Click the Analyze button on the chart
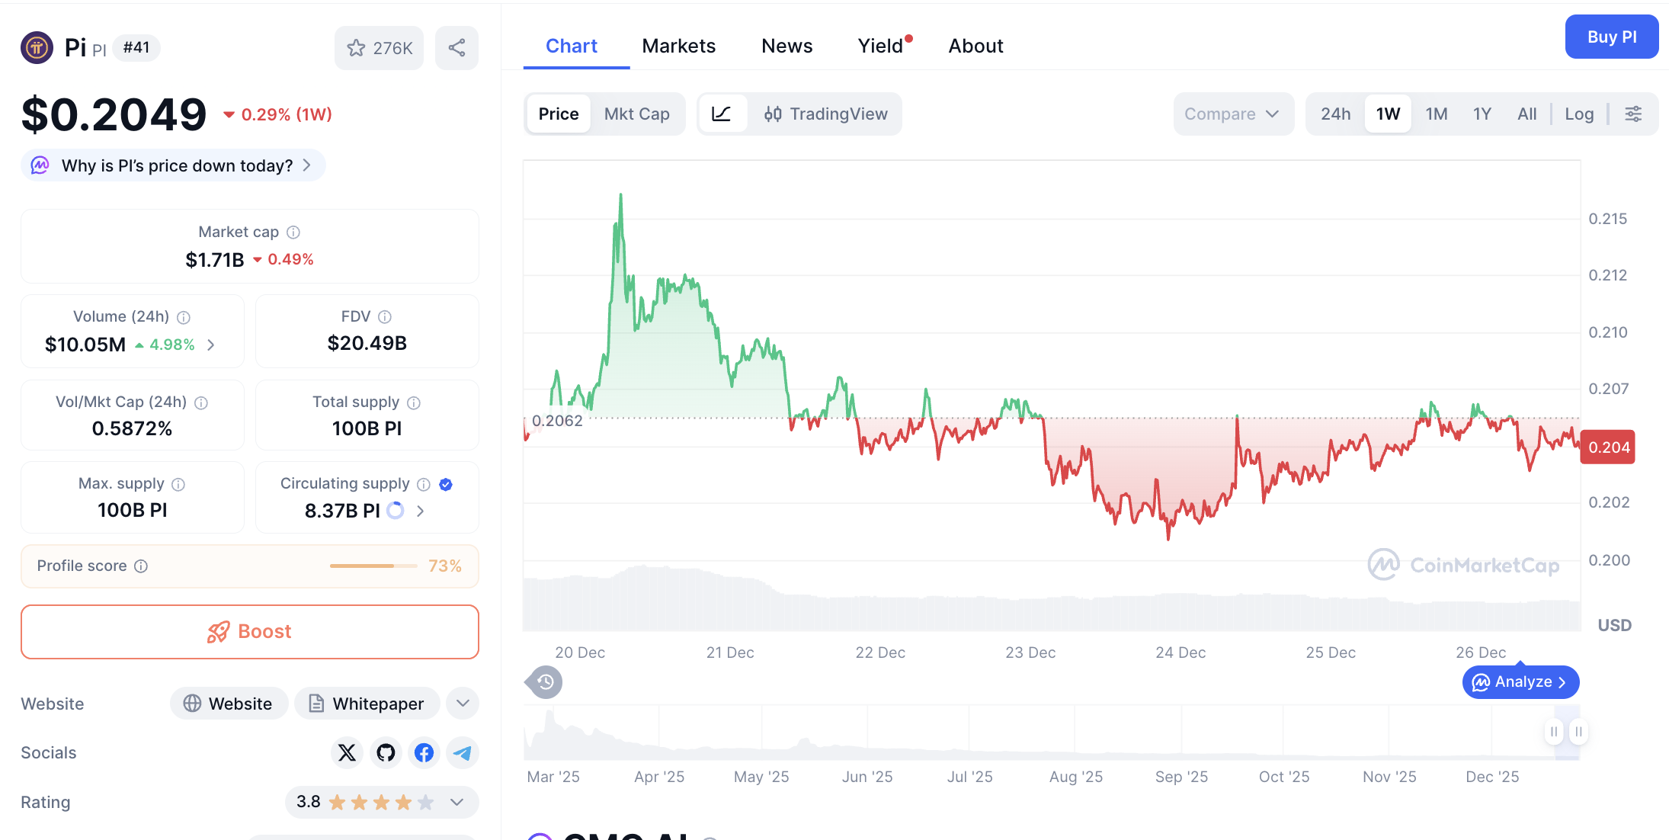Screen dimensions: 1669x840 1520,681
